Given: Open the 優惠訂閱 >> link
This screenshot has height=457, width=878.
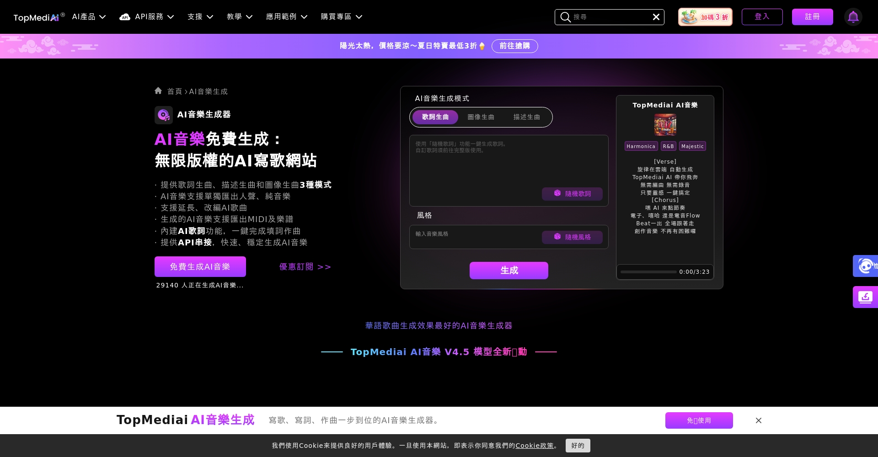Looking at the screenshot, I should [305, 267].
